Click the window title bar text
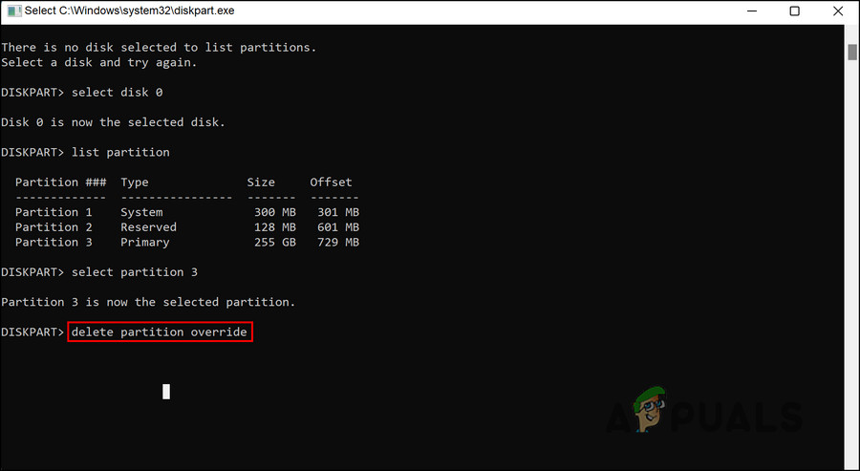Viewport: 860px width, 471px height. 129,11
